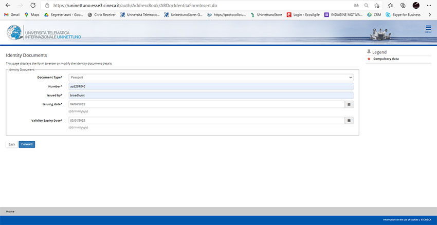Image resolution: width=437 pixels, height=225 pixels.
Task: Open the Gmail bookmark
Action: 12,15
